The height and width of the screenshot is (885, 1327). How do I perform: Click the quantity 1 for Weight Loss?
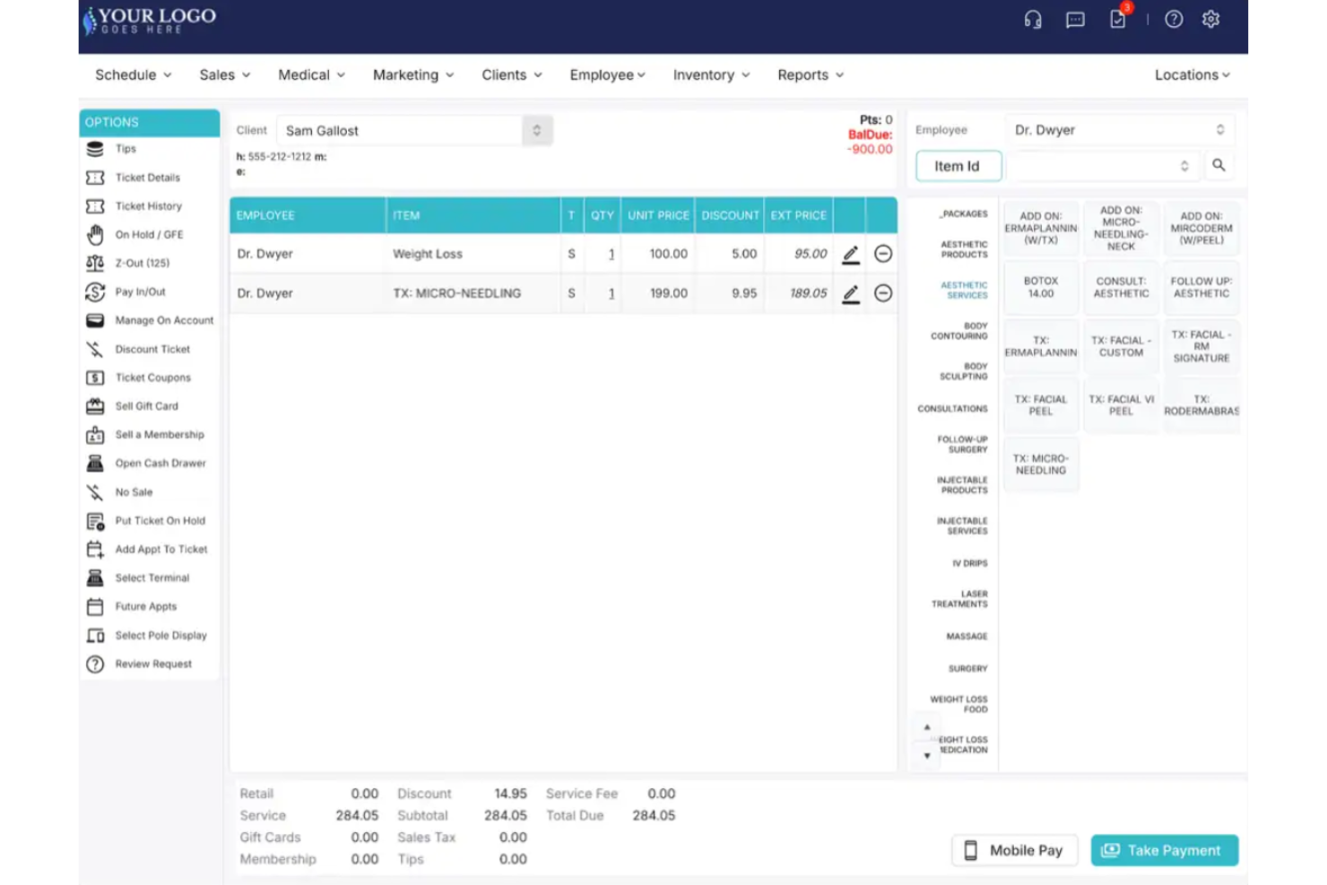click(611, 255)
